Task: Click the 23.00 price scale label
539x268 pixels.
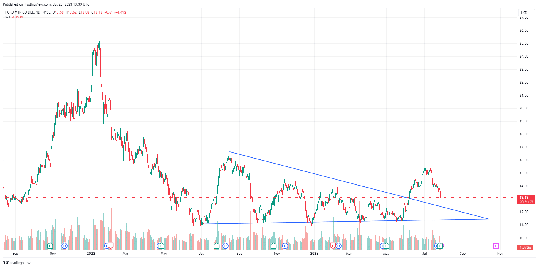Action: click(524, 70)
